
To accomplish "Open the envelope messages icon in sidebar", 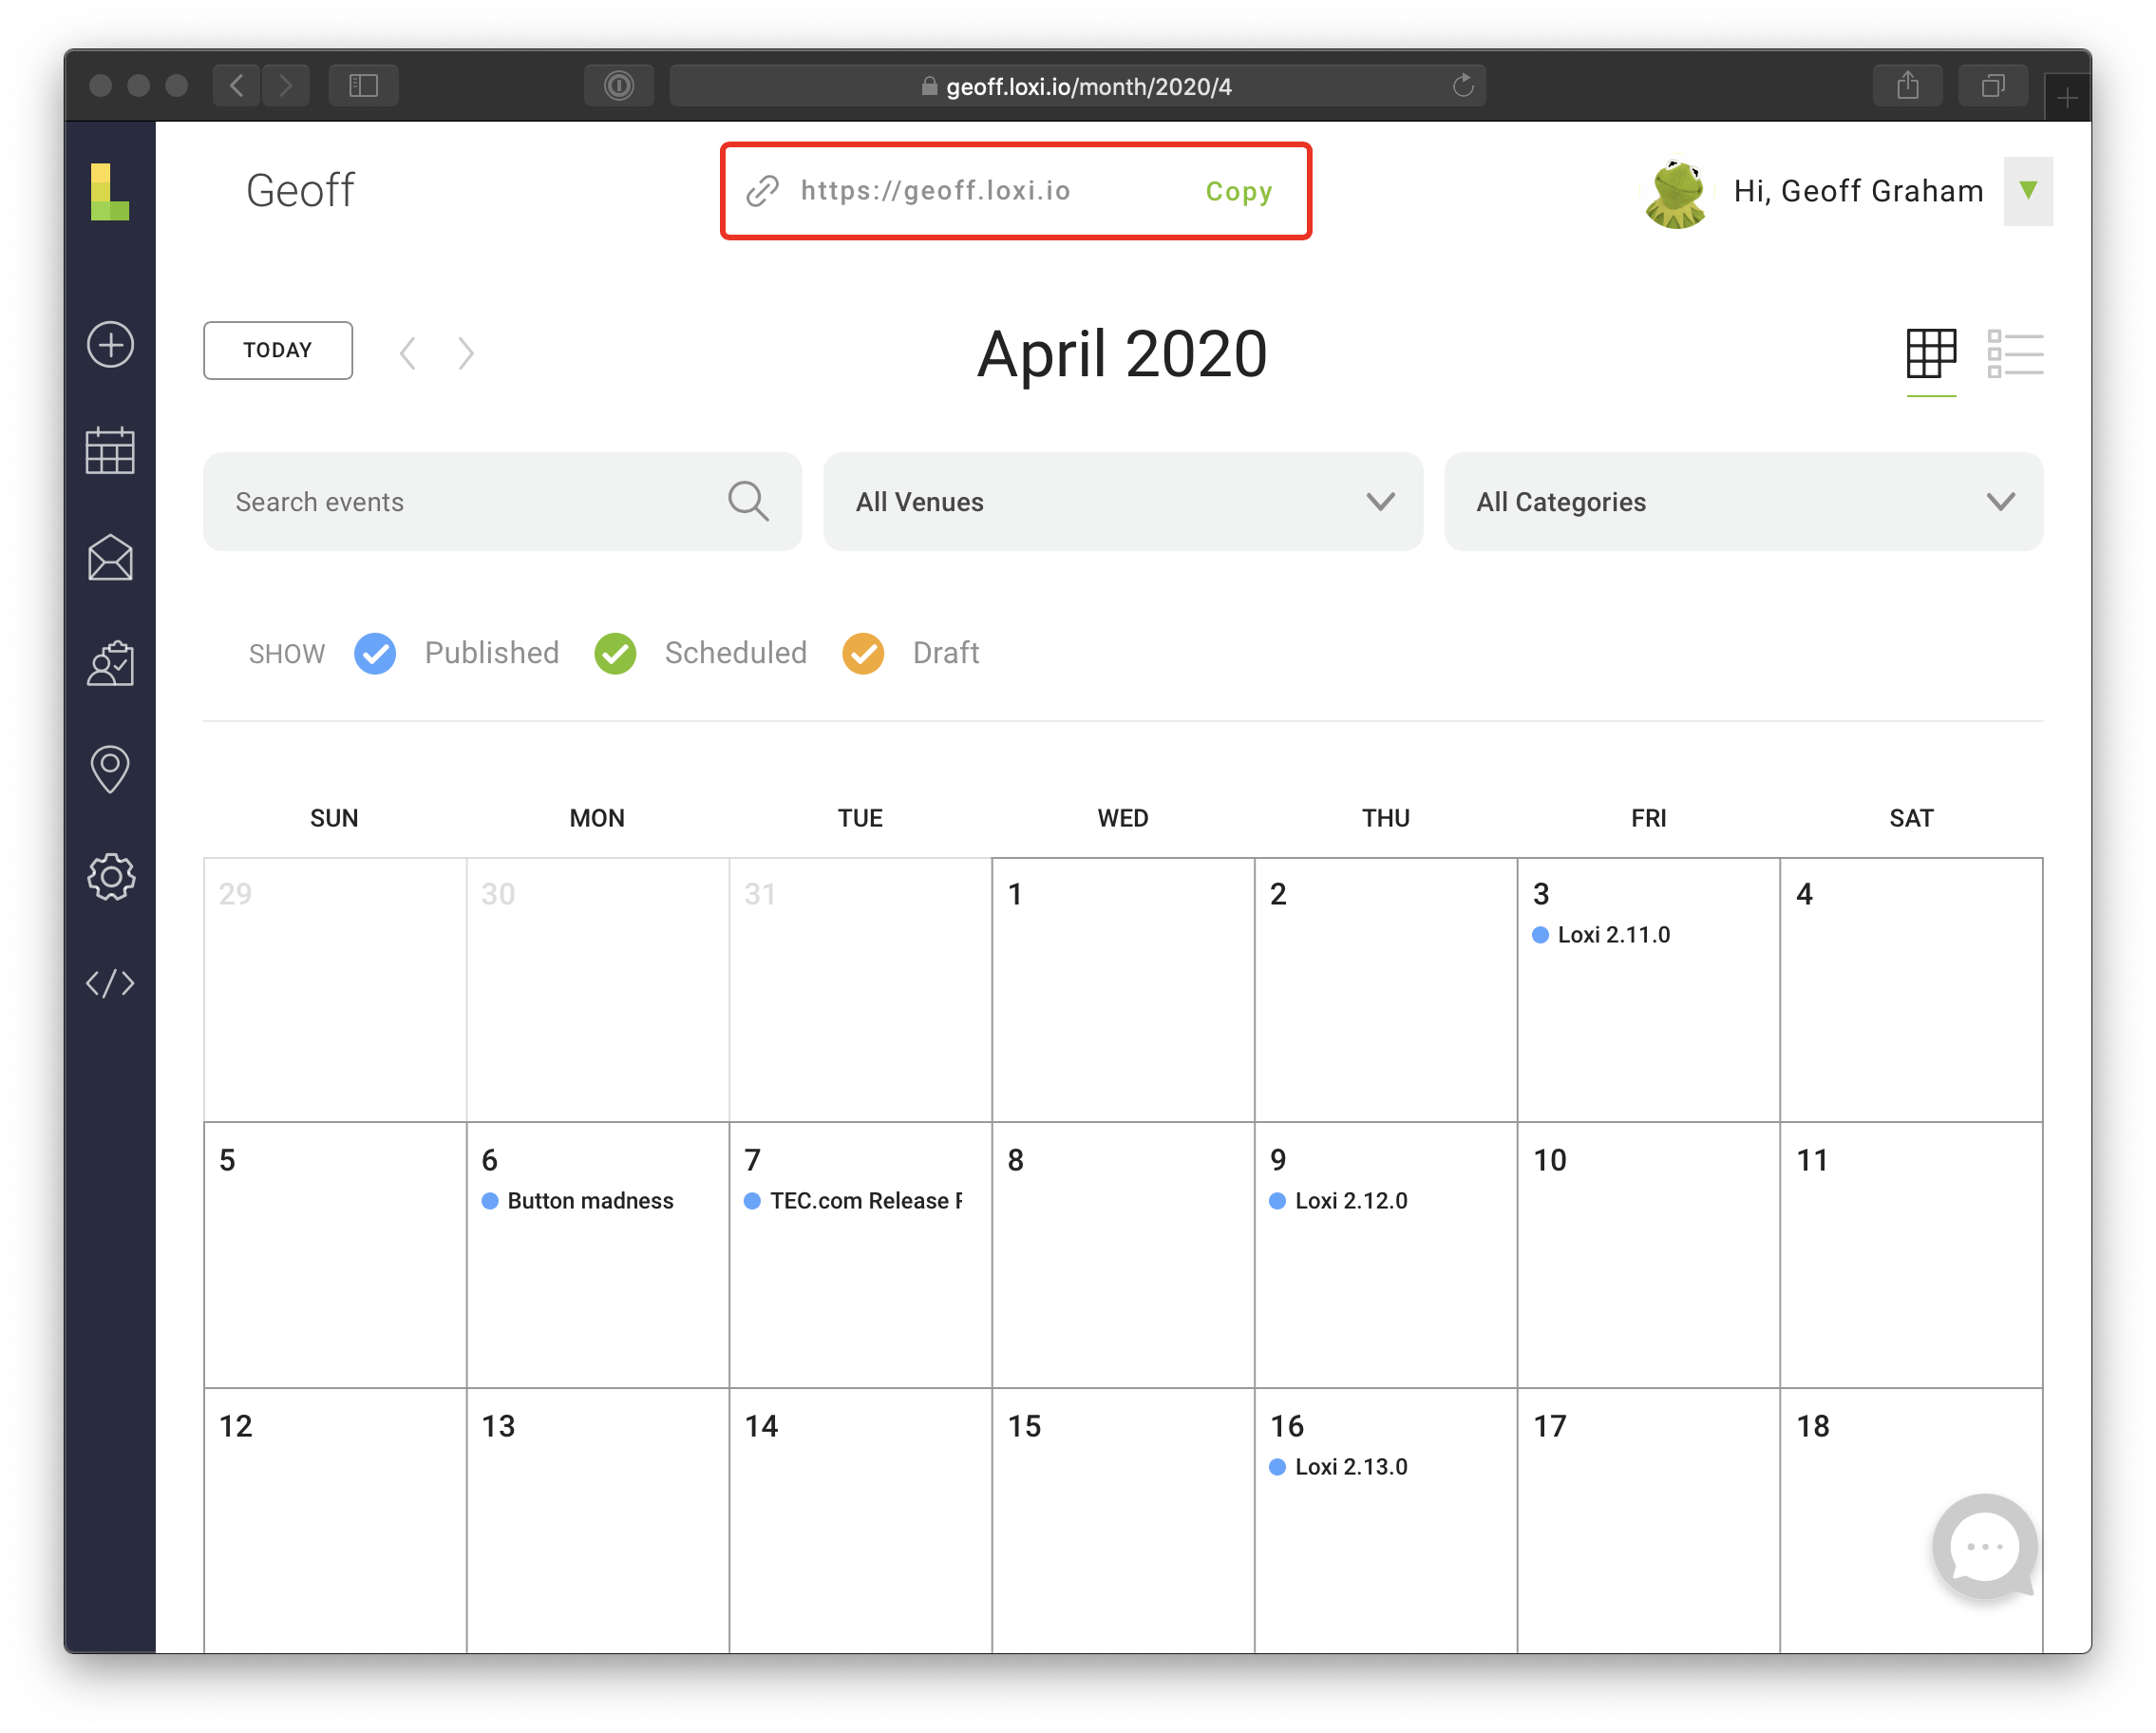I will coord(110,558).
